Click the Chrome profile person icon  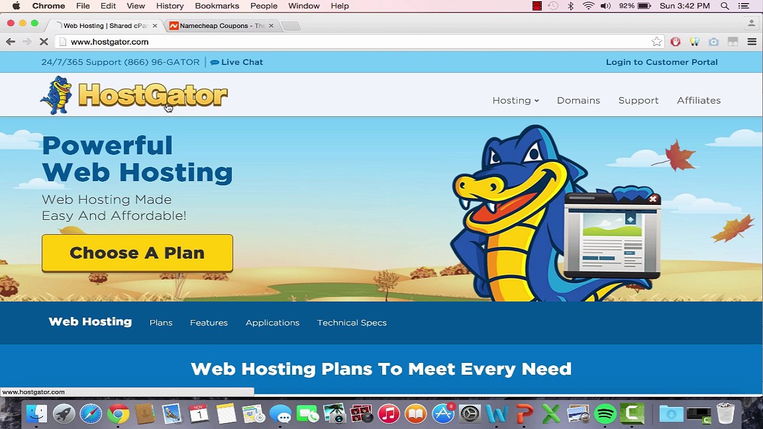coord(751,23)
